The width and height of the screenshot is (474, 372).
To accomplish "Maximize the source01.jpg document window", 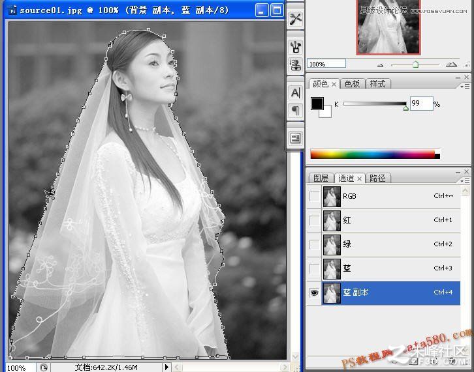I will 277,10.
